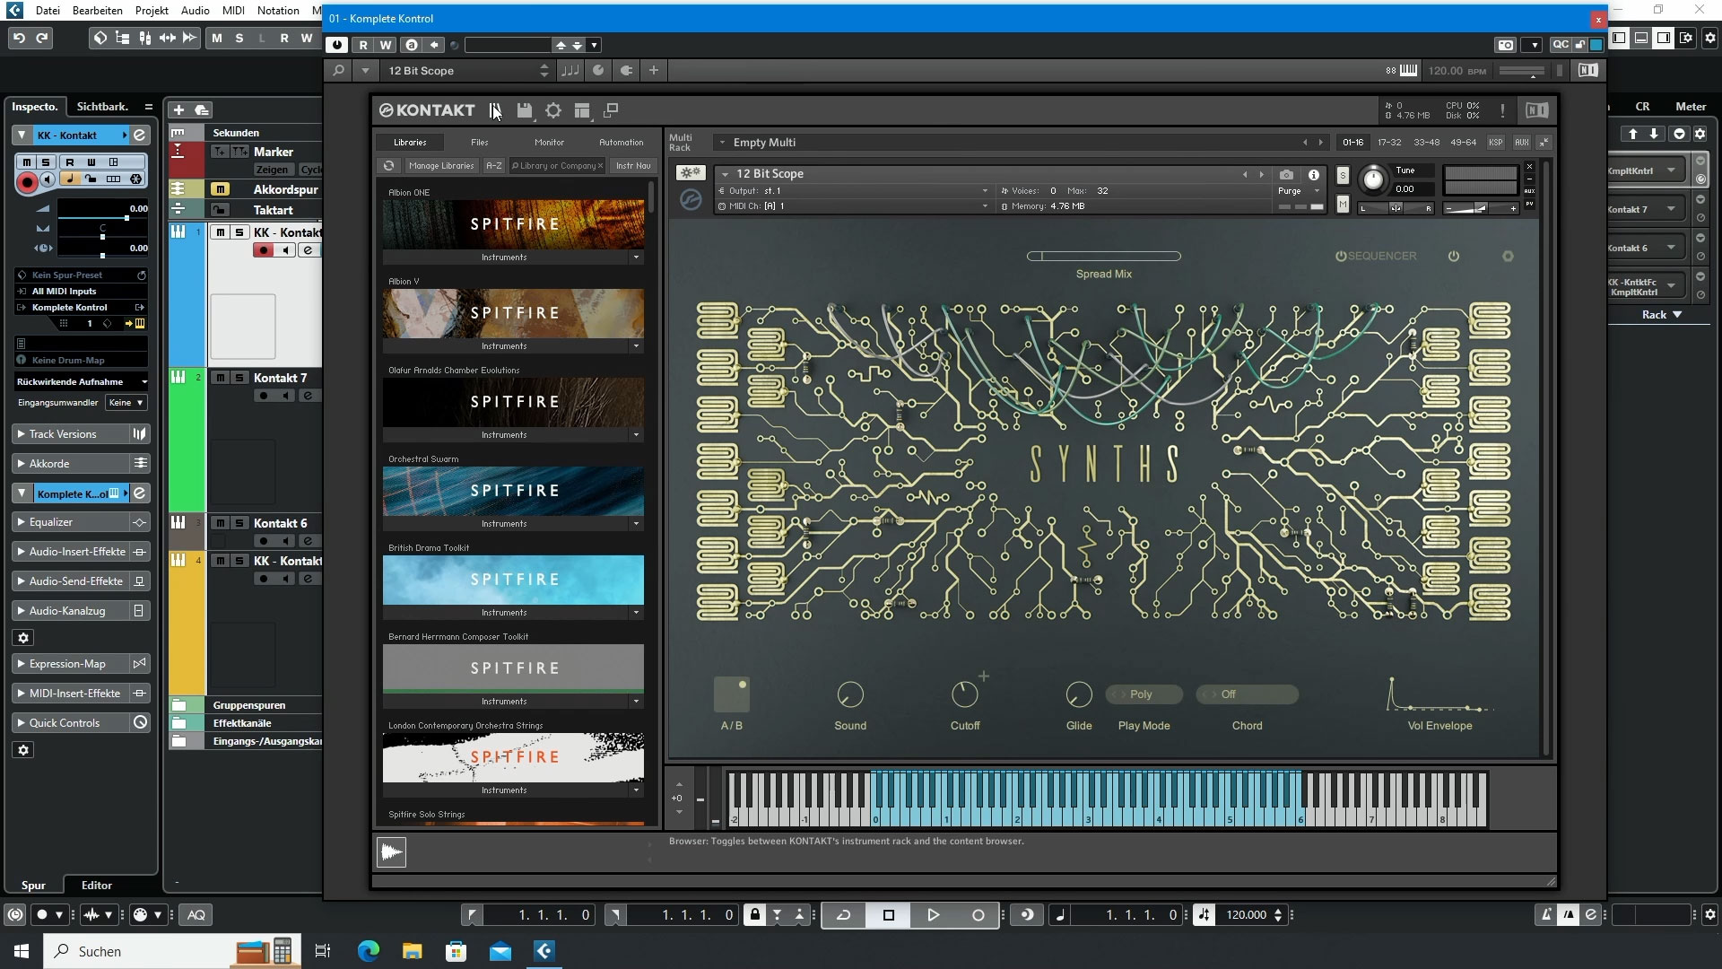This screenshot has height=969, width=1722.
Task: Click the instrument options/settings gear icon
Action: [552, 110]
